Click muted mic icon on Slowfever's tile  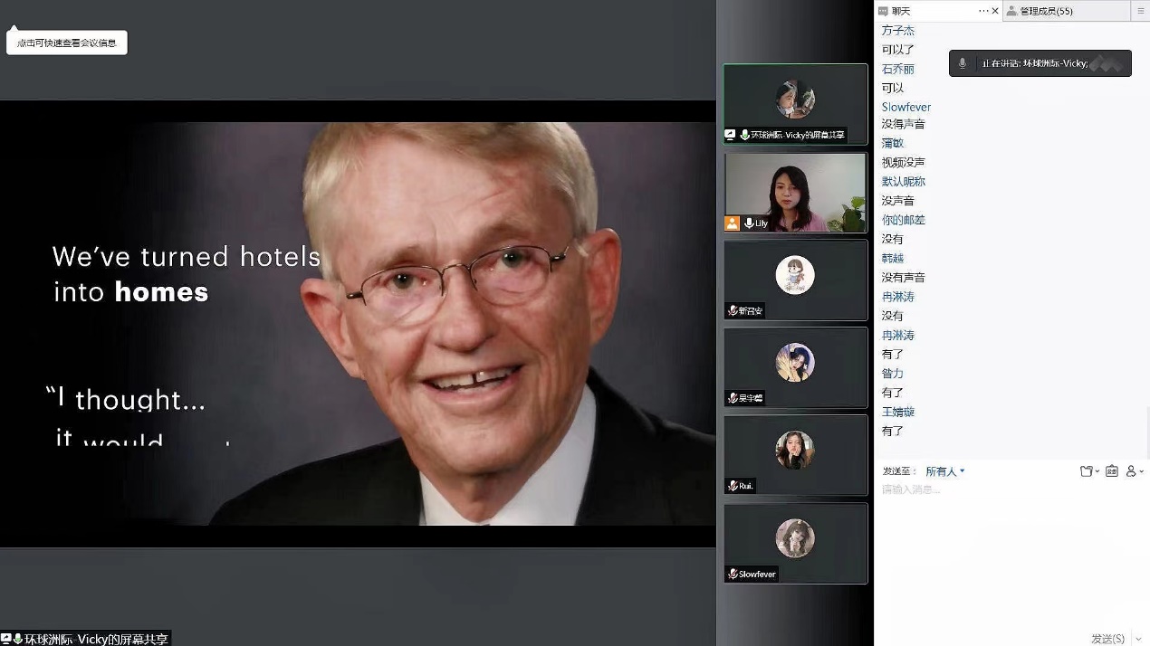(733, 575)
